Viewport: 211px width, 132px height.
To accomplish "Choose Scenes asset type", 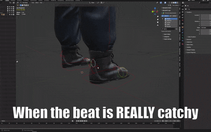I will pos(171,23).
